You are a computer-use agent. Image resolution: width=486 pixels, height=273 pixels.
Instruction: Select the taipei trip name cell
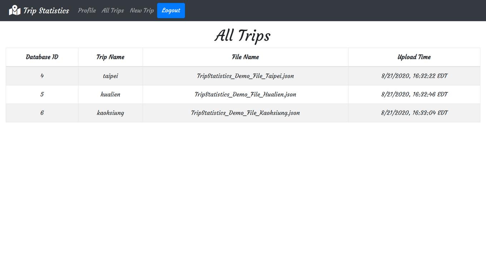click(110, 76)
